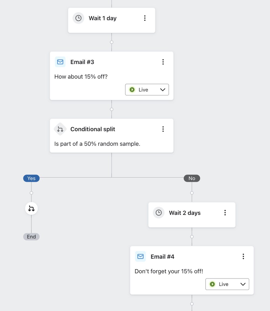Open the kebab menu on Wait 1 day

(x=145, y=18)
